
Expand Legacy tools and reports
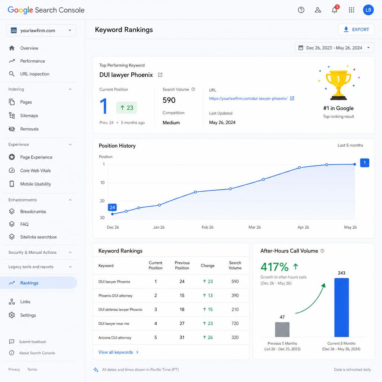pos(70,267)
